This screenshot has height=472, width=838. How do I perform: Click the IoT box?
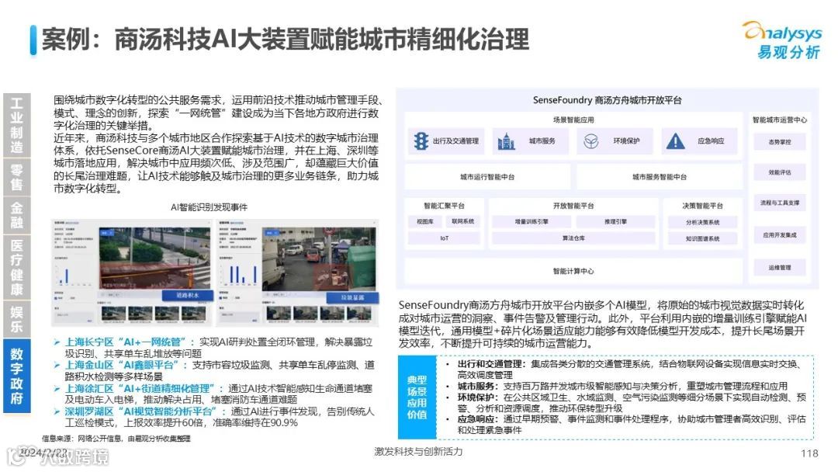444,238
